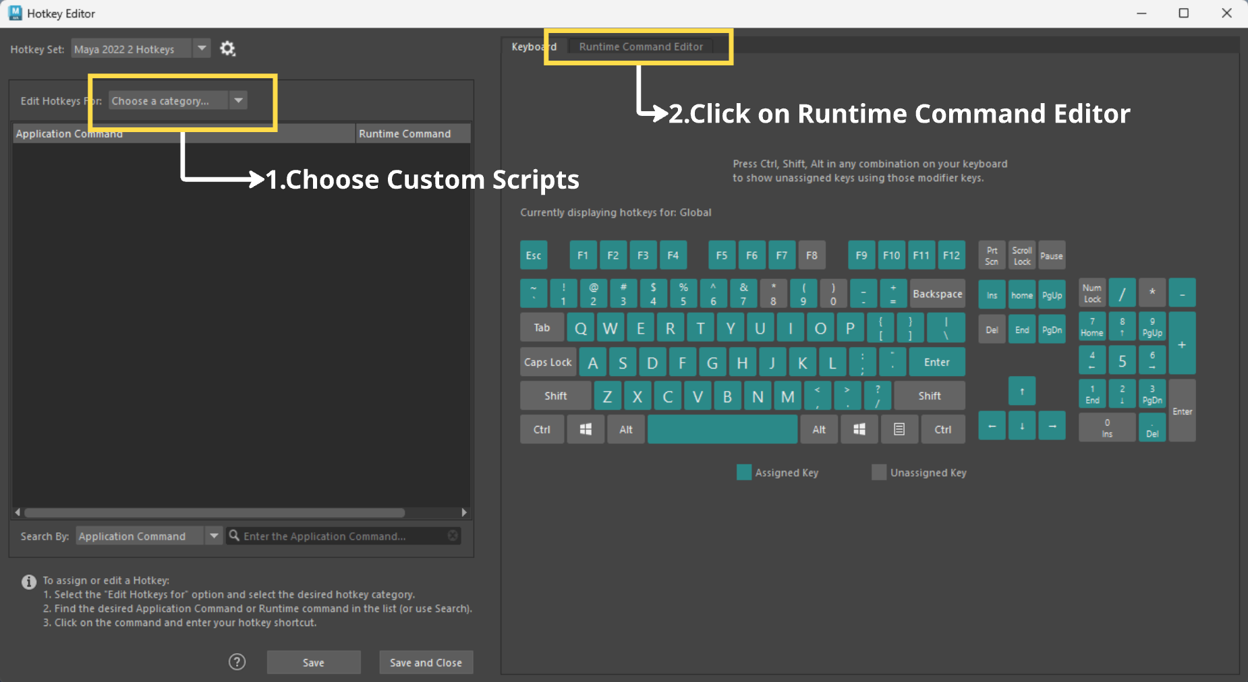Select the Enter key on the main keyboard
Image resolution: width=1248 pixels, height=682 pixels.
point(937,362)
